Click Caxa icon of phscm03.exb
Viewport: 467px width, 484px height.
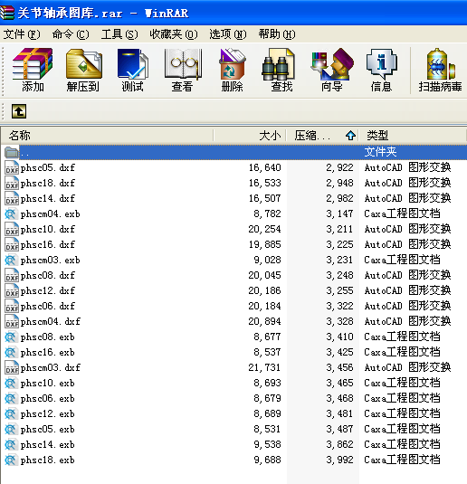tap(11, 260)
